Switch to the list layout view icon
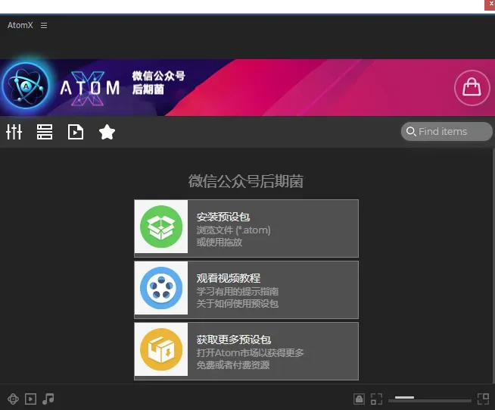Viewport: 495px width, 410px height. [45, 132]
